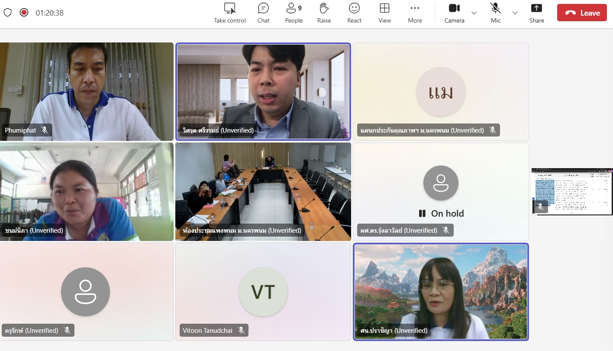The height and width of the screenshot is (351, 613).
Task: Click the Phumiphat name label
Action: [x=20, y=130]
